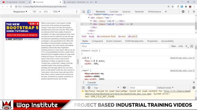Switch to the Lorem Ipsum browser tab
The height and width of the screenshot is (110, 197).
tap(78, 2)
